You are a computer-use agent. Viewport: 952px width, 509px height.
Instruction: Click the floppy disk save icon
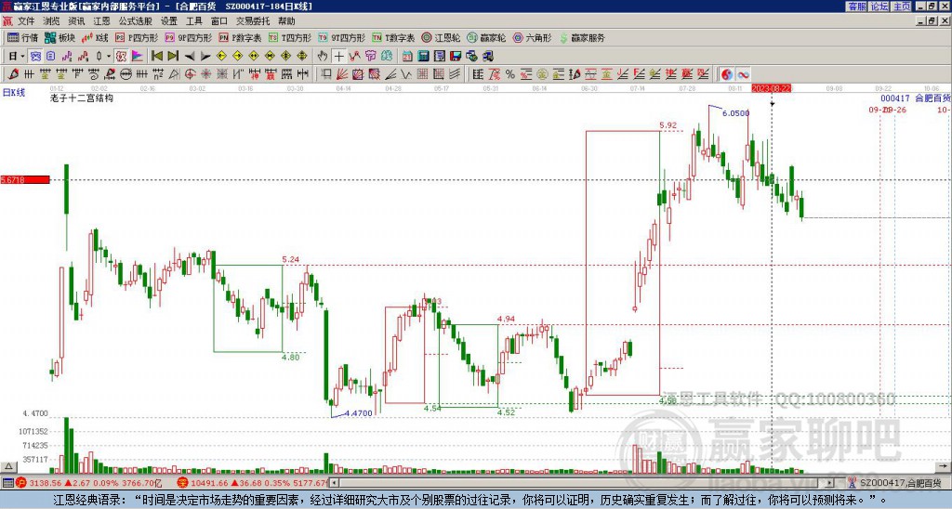(x=456, y=57)
